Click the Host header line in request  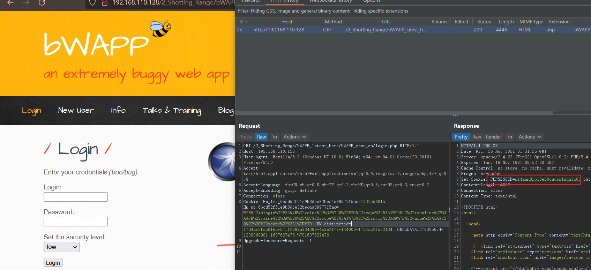(269, 151)
